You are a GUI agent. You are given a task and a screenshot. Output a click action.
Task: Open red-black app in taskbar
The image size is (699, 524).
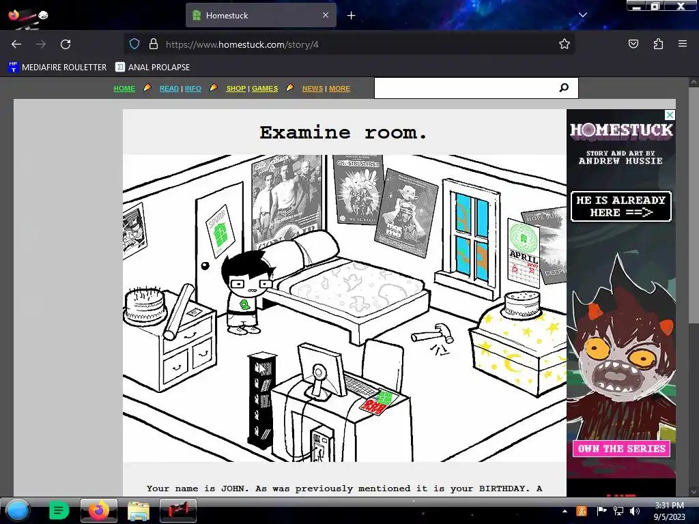[178, 510]
